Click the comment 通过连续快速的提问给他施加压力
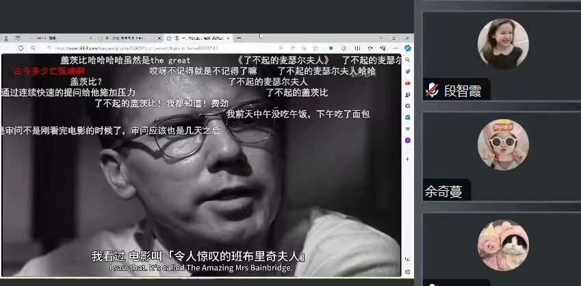Screen dimensions: 581x286 pyautogui.click(x=68, y=92)
